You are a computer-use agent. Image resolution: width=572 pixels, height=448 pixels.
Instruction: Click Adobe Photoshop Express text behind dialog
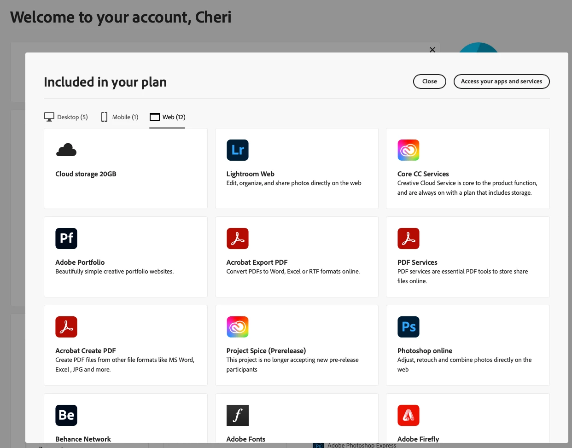tap(362, 445)
